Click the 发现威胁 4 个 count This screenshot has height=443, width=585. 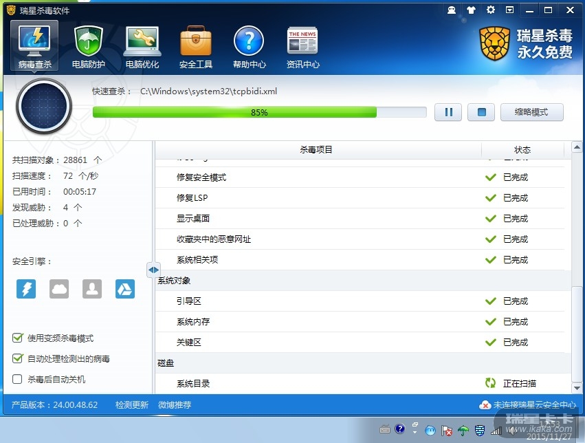click(47, 208)
